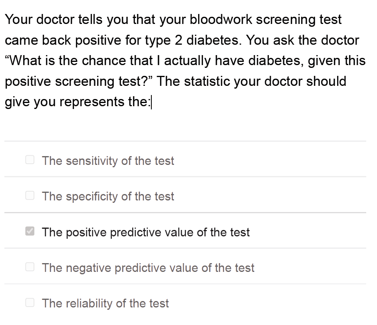Viewport: 377px width, 325px height.
Task: Check the specificity of the test checkbox
Action: [30, 196]
